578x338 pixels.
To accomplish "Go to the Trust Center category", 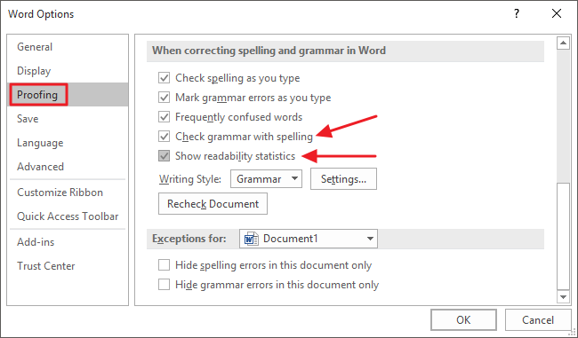I will pyautogui.click(x=45, y=266).
